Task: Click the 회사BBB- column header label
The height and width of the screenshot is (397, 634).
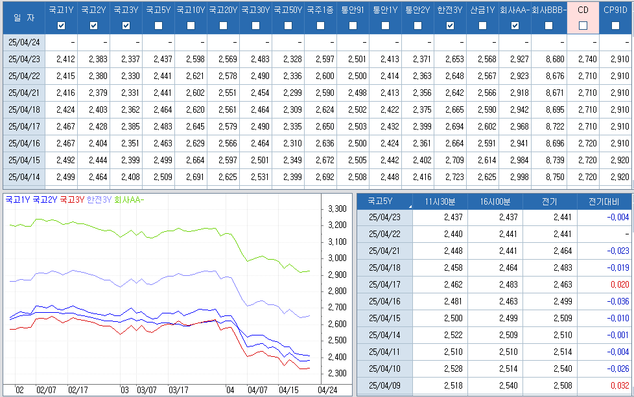Action: pyautogui.click(x=549, y=10)
